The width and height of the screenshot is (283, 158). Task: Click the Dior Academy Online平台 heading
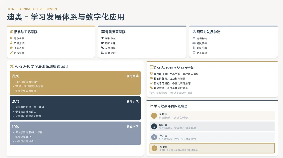(174, 67)
